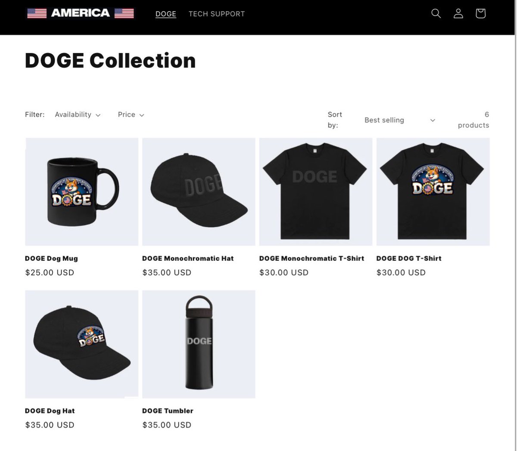Click the DOGE Monochromatic Hat title
Screen dimensions: 517x451
[x=188, y=259]
